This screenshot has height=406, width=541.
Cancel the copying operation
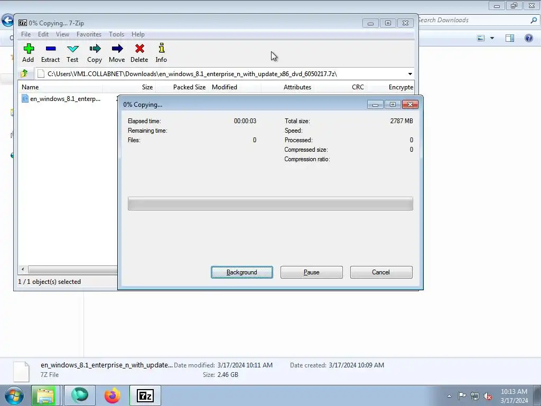(381, 272)
